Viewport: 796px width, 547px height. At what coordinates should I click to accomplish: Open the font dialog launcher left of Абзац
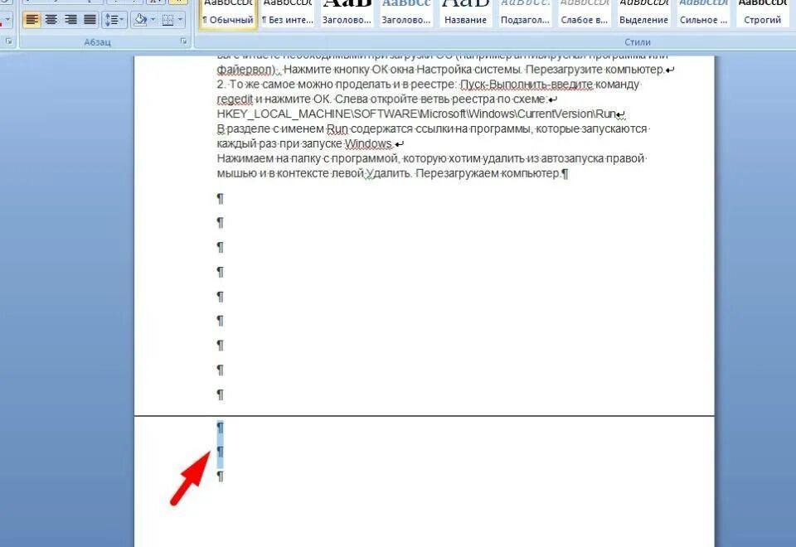coord(9,41)
